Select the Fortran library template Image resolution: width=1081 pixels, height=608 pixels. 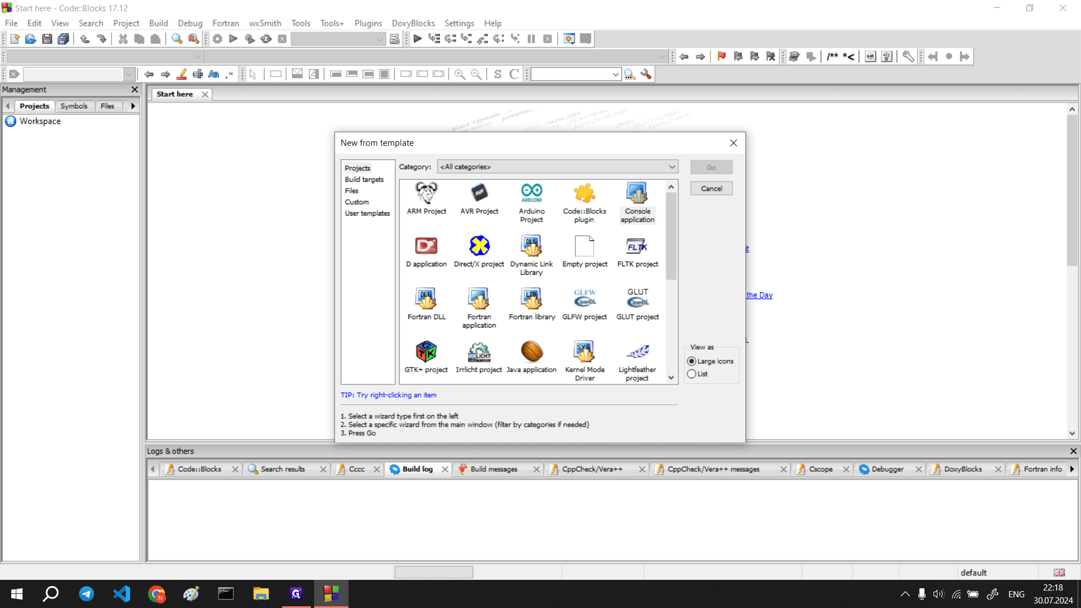[x=531, y=305]
